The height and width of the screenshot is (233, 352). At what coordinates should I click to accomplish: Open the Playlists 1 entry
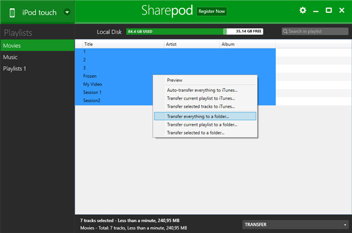tap(38, 68)
